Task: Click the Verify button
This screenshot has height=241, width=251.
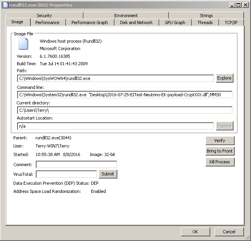Action: tap(220, 140)
